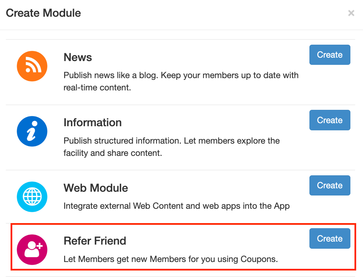
Task: Close the Create Module dialog
Action: [351, 13]
